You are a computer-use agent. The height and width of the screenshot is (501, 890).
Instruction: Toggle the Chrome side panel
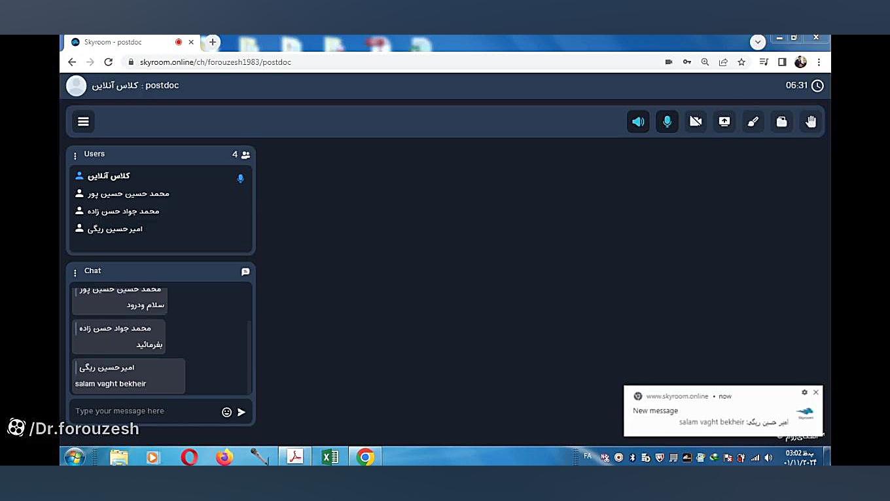[782, 62]
